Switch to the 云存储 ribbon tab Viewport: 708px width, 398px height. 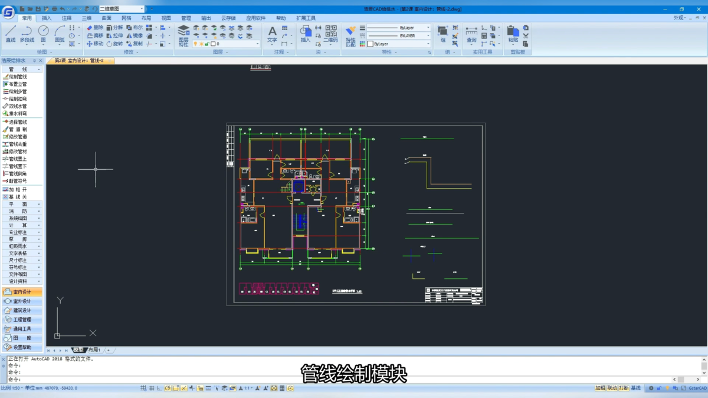[x=228, y=18]
